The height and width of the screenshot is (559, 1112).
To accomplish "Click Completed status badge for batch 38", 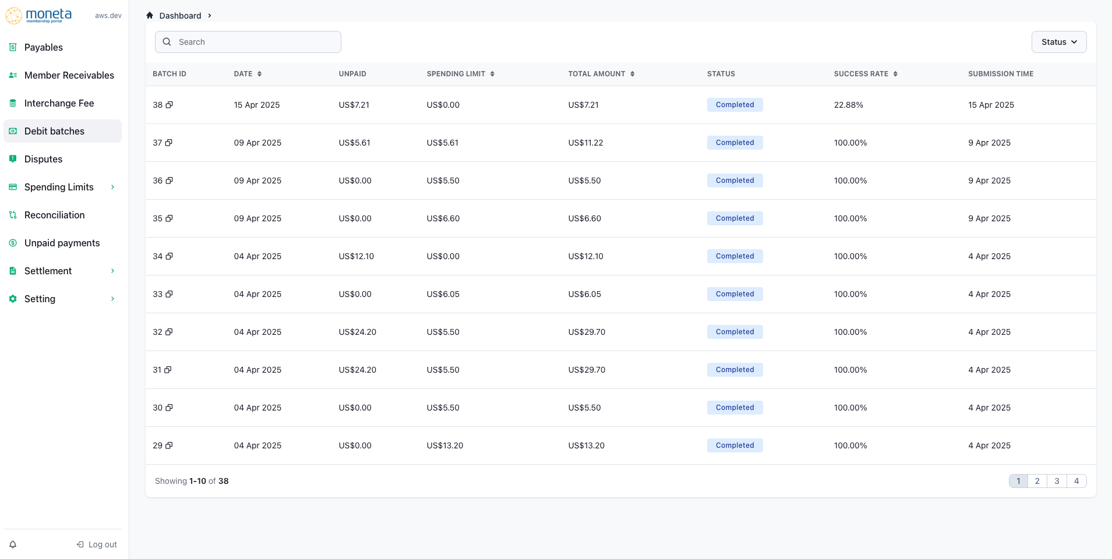I will coord(735,105).
